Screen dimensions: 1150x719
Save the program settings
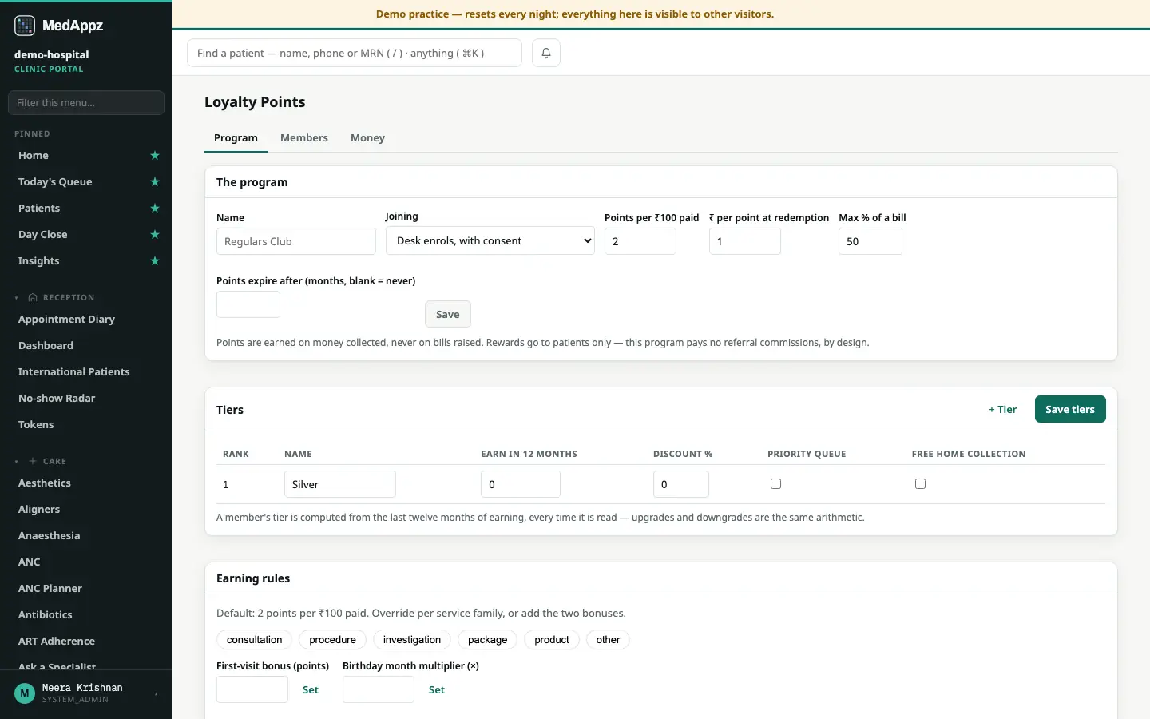[447, 314]
